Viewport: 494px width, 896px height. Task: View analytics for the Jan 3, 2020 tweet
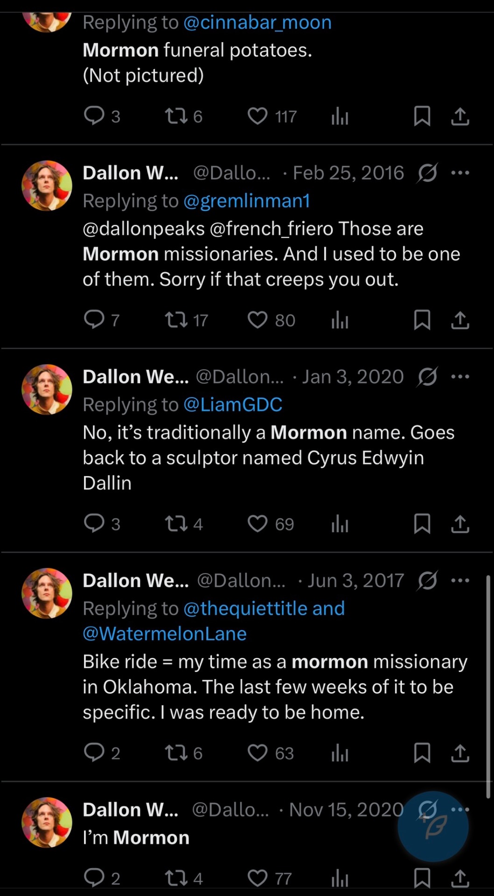pyautogui.click(x=340, y=524)
